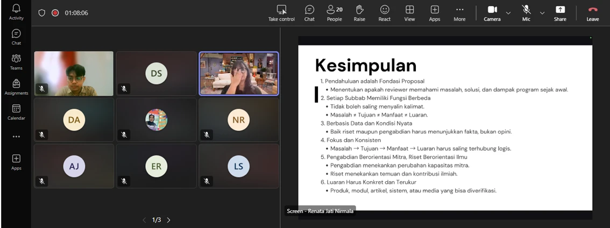Toggle the Camera on or off
The height and width of the screenshot is (228, 610).
tap(492, 13)
